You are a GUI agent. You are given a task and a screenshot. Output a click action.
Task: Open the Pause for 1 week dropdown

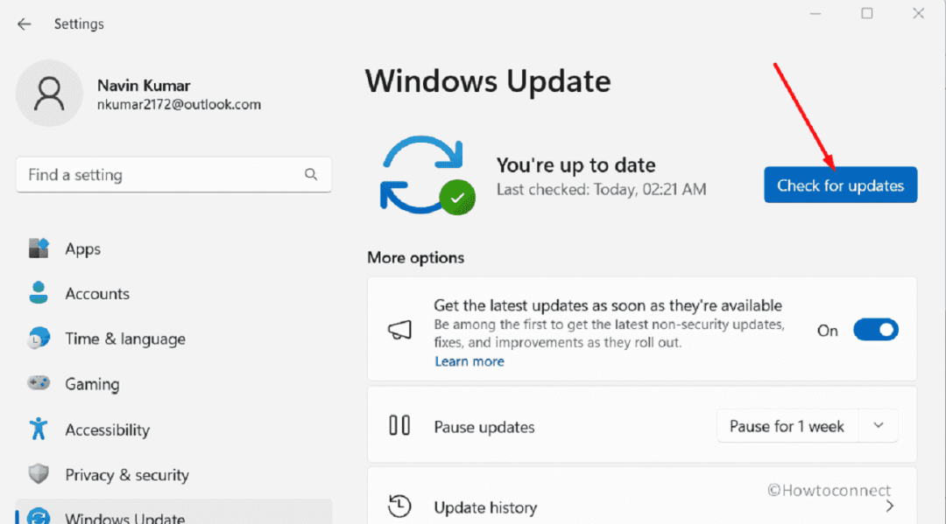[x=879, y=427]
